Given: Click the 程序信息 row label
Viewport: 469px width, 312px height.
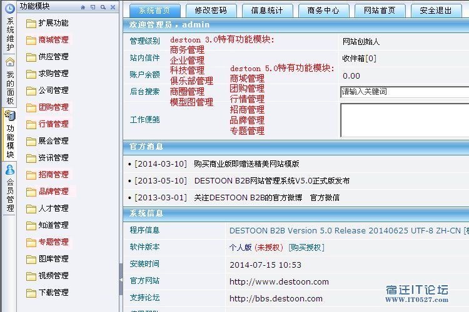Looking at the screenshot, I should (145, 230).
